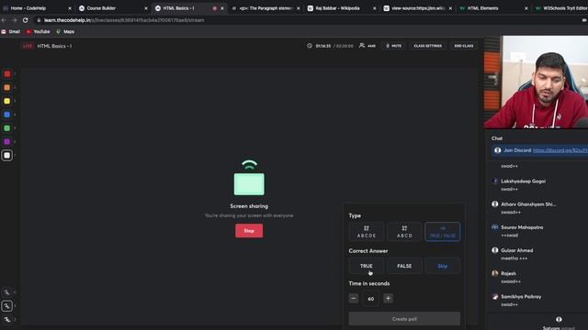Select the purple pen color swatch
Screen dimensions: 588x330
point(7,142)
